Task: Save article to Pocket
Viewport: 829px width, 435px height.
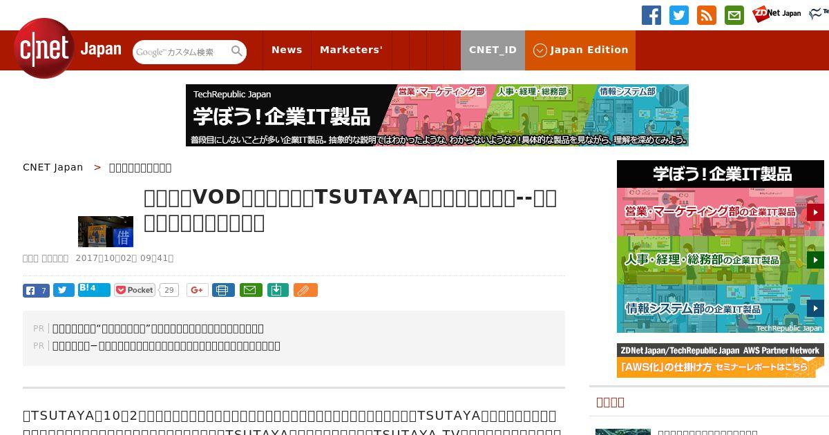Action: pyautogui.click(x=135, y=290)
